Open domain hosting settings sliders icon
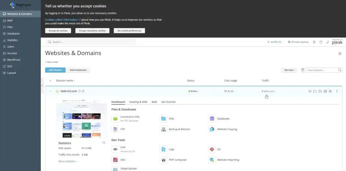Image resolution: width=346 pixels, height=171 pixels. (x=330, y=91)
